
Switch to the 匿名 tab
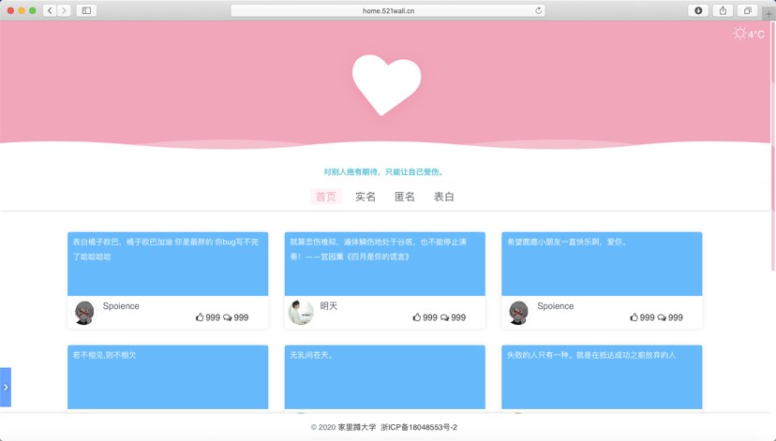(404, 197)
